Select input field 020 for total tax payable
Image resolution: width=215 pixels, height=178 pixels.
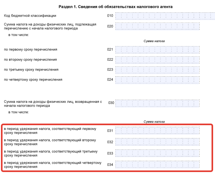157,26
